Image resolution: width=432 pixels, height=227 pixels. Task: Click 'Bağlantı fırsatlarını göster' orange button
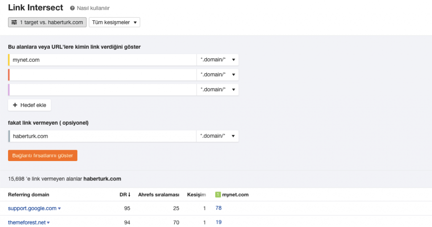pyautogui.click(x=43, y=156)
